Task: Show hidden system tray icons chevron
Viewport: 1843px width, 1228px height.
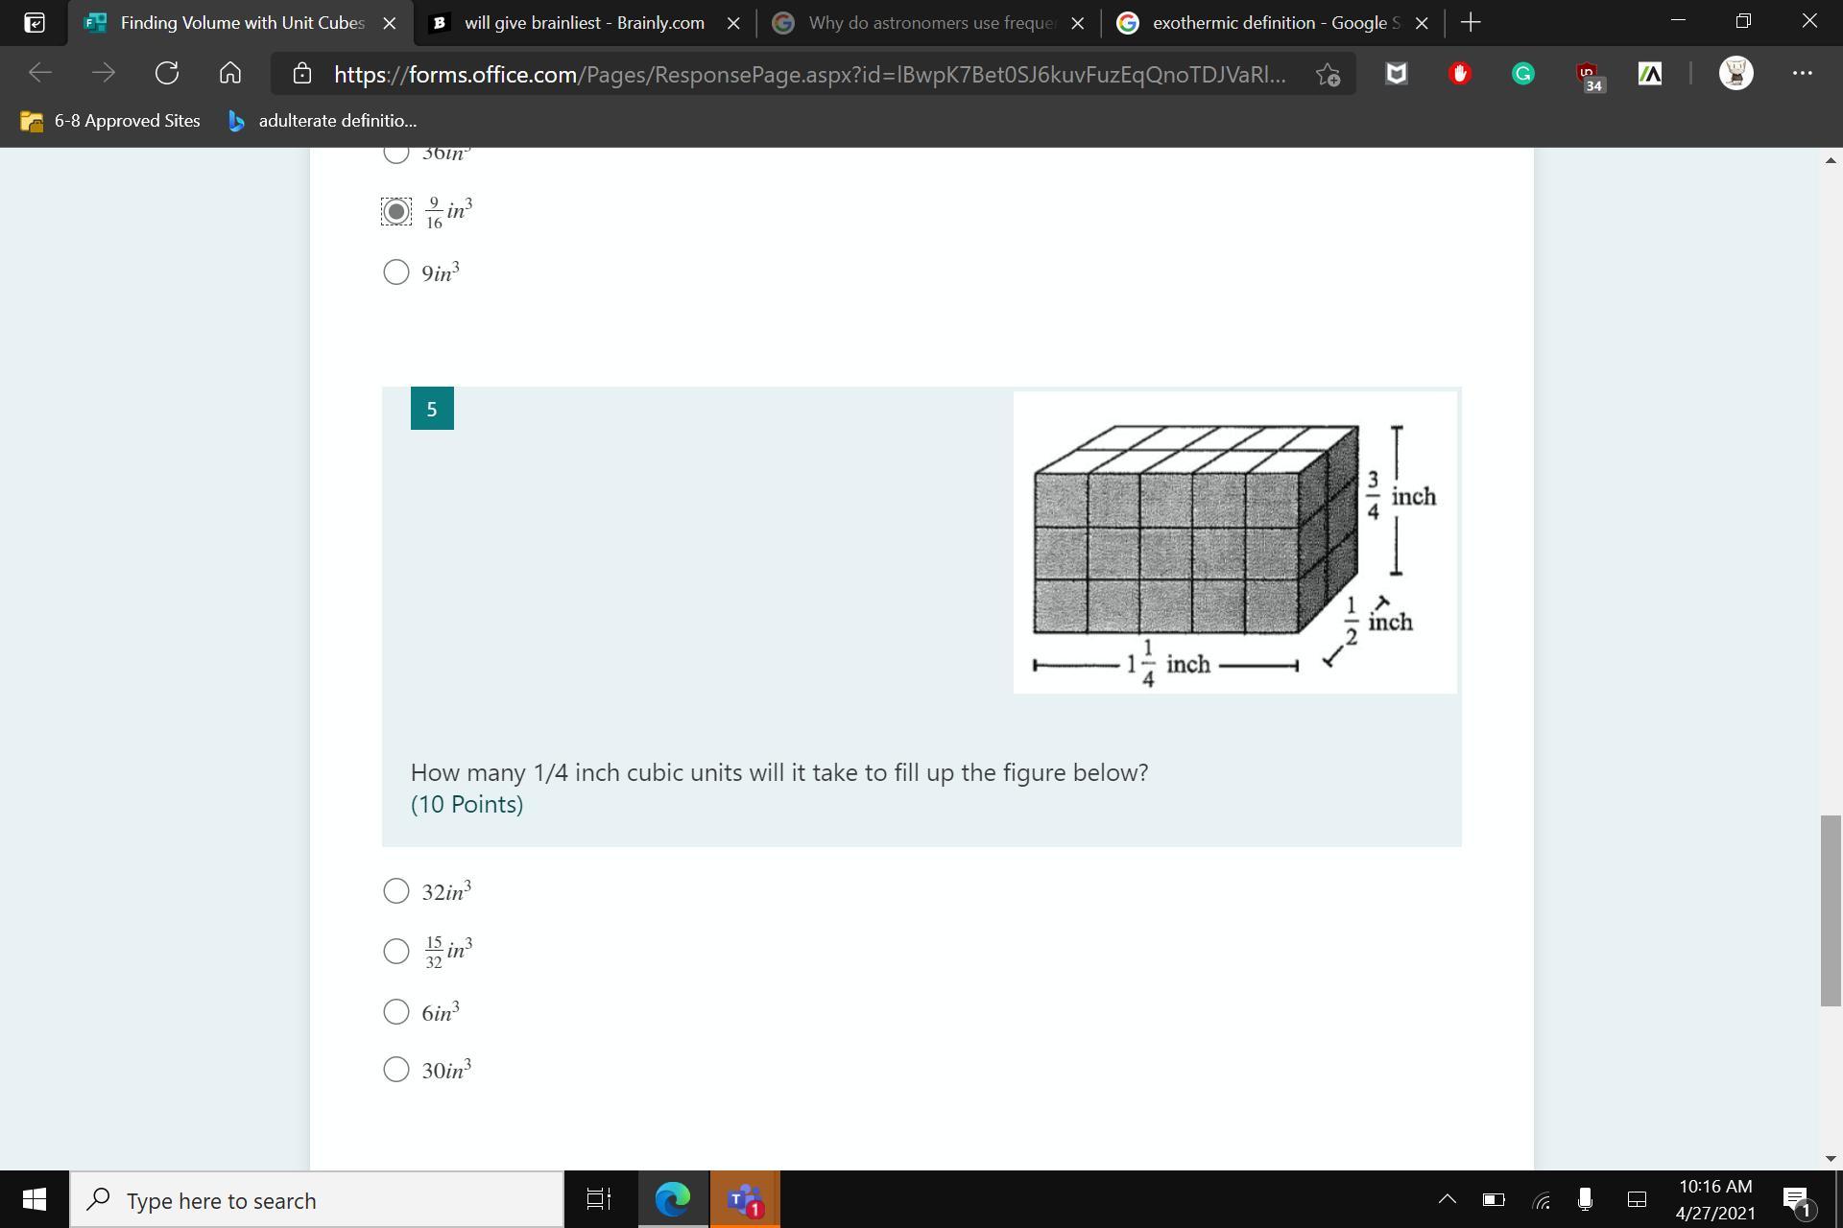Action: point(1447,1199)
